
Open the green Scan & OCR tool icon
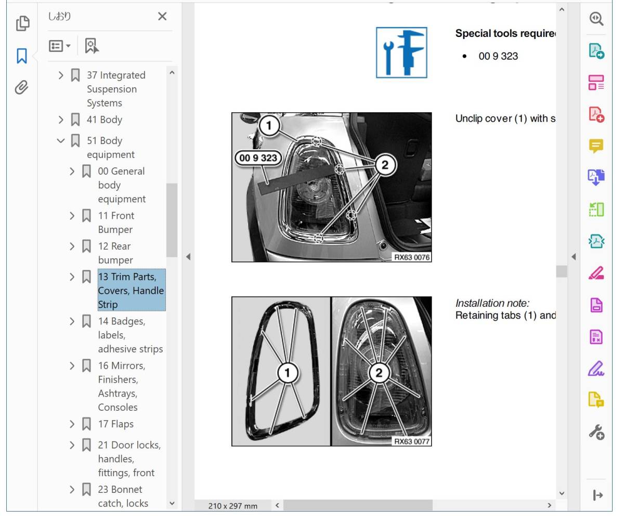point(596,210)
